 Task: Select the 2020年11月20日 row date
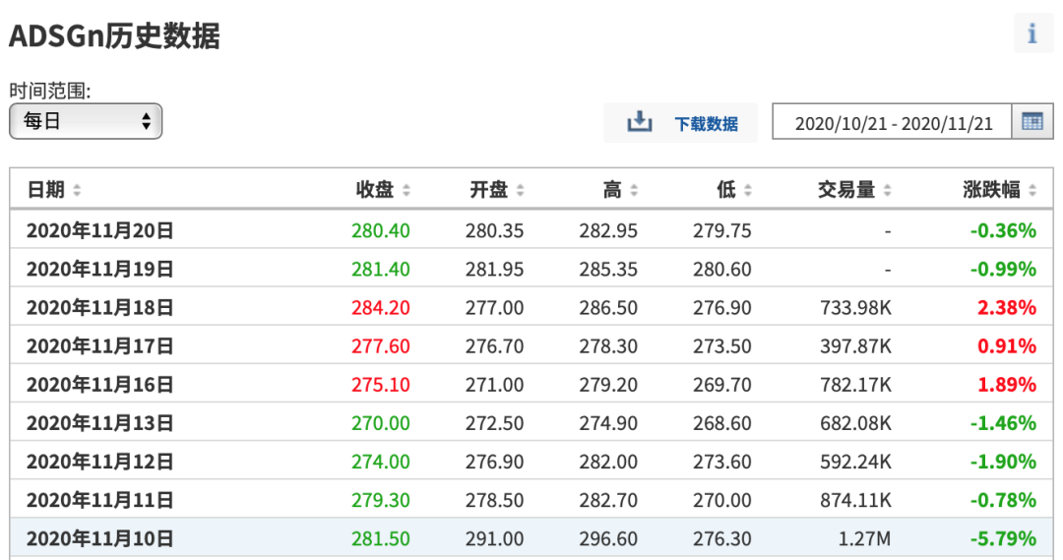(99, 231)
